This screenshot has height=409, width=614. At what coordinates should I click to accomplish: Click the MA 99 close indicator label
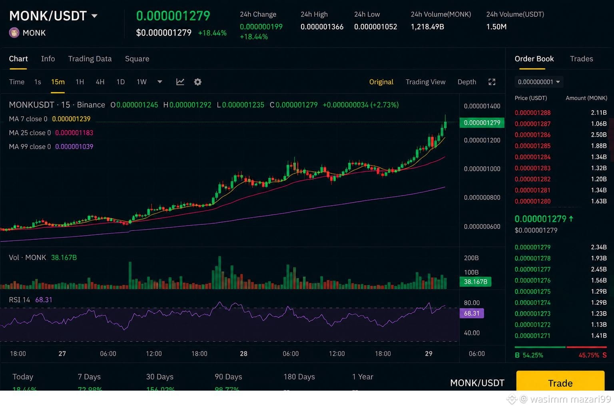tap(30, 147)
